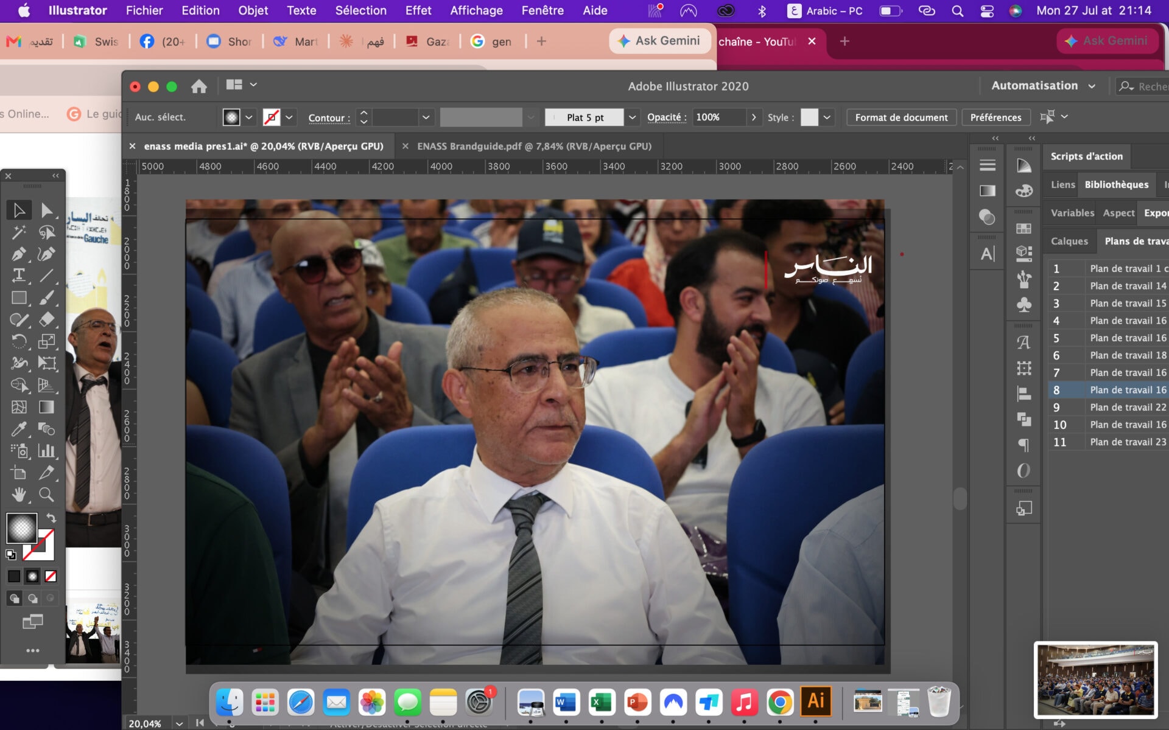1169x730 pixels.
Task: Select the Curvature tool
Action: tap(46, 254)
